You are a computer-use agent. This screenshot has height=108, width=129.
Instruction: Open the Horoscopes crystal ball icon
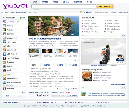(x=4, y=42)
